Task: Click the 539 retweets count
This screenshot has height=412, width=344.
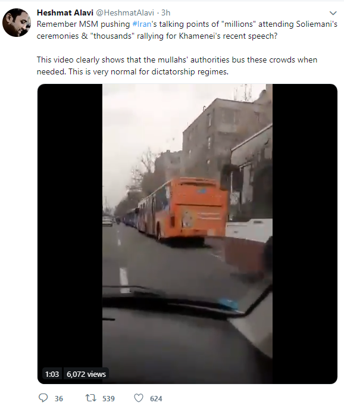Action: (108, 398)
